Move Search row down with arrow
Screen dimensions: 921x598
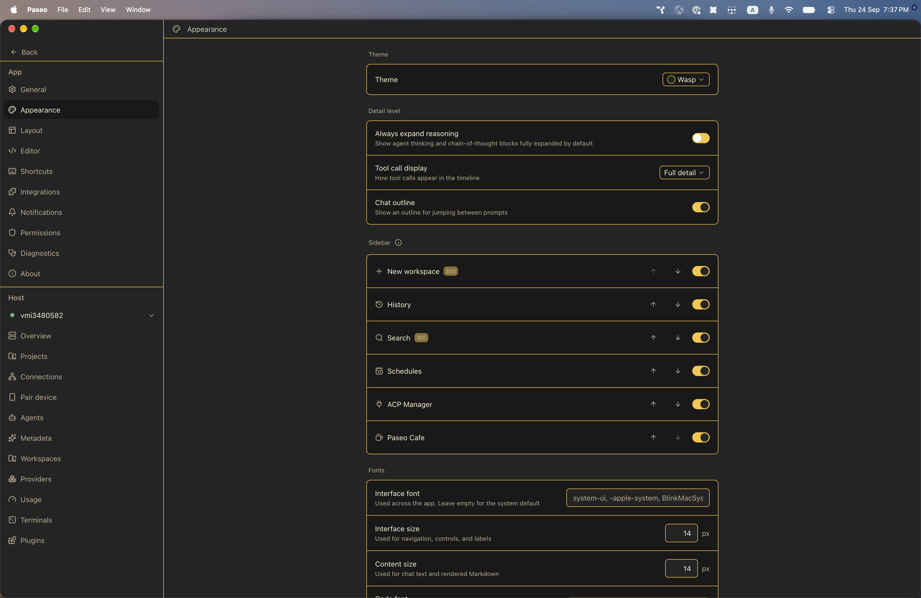coord(678,338)
